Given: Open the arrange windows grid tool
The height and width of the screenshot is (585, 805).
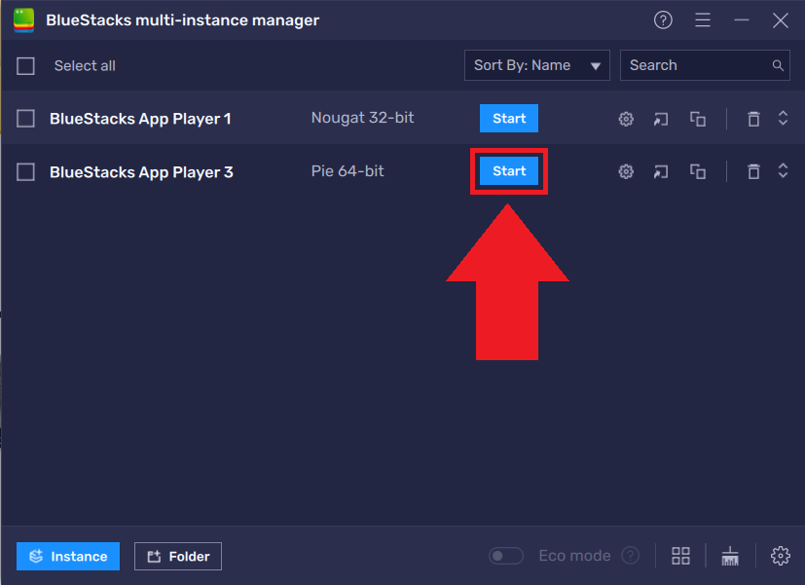Looking at the screenshot, I should pos(679,555).
